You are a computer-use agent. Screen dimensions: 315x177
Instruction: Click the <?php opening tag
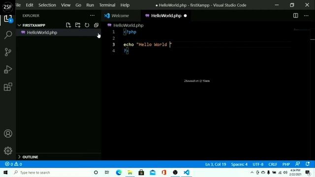pyautogui.click(x=130, y=32)
